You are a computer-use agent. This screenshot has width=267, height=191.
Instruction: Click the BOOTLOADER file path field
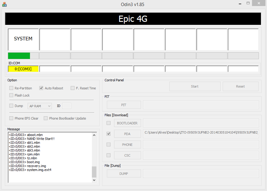(x=201, y=123)
